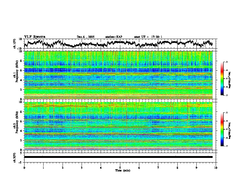Viewport: 243px width, 188px height.
Task: Click the ch.2 spectrogram panel
Action: pyautogui.click(x=118, y=126)
